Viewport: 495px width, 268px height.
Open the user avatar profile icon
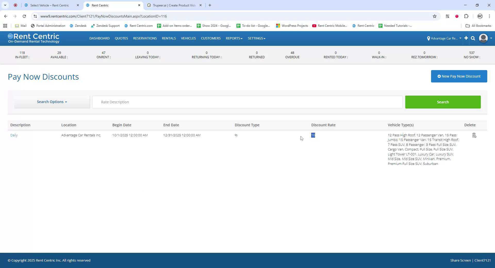coord(483,38)
